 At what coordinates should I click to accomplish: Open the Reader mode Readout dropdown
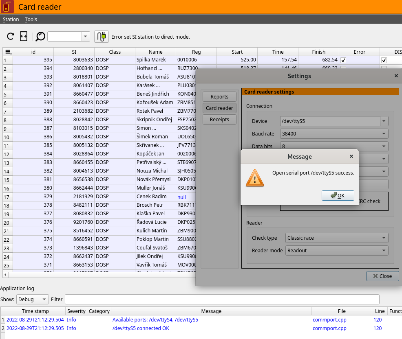coord(337,250)
